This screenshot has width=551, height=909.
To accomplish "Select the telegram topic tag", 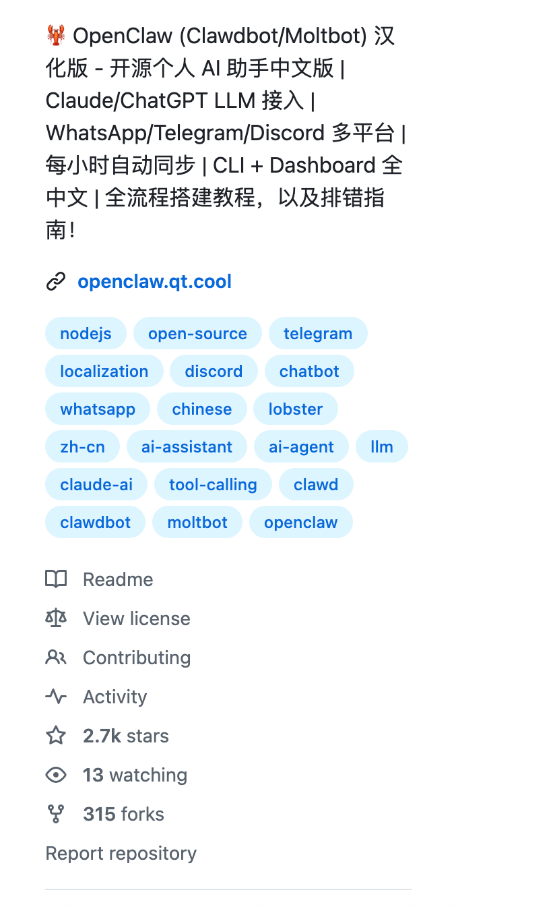I will [318, 333].
